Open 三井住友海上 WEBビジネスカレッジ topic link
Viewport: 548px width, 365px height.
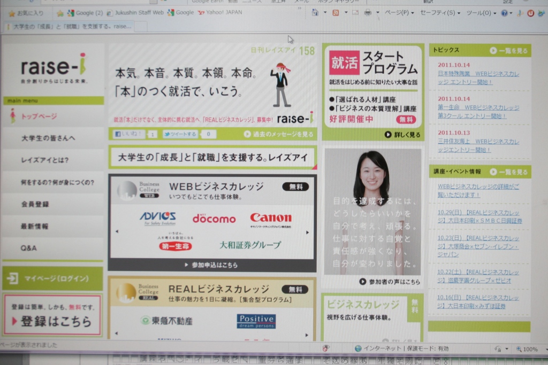tap(478, 145)
